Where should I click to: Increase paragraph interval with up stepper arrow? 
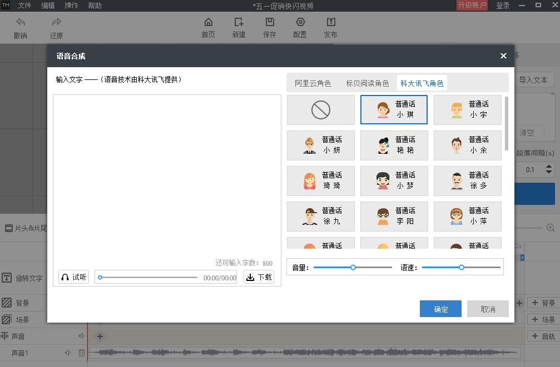point(549,166)
